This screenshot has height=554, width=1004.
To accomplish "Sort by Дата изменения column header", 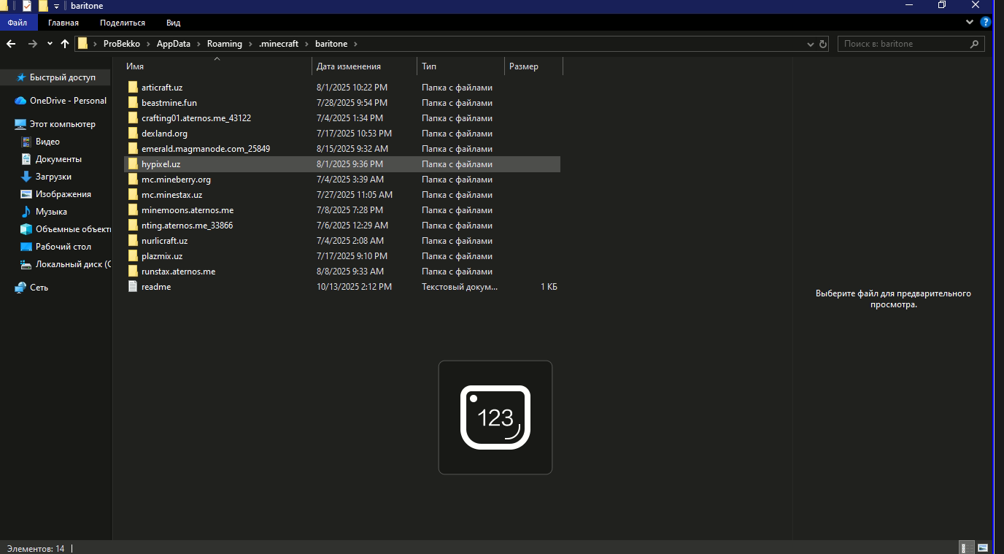I will point(348,66).
